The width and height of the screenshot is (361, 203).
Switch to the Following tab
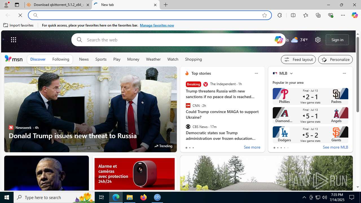point(61,59)
